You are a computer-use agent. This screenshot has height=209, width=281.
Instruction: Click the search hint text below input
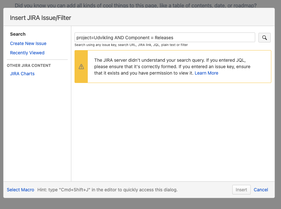coord(131,45)
